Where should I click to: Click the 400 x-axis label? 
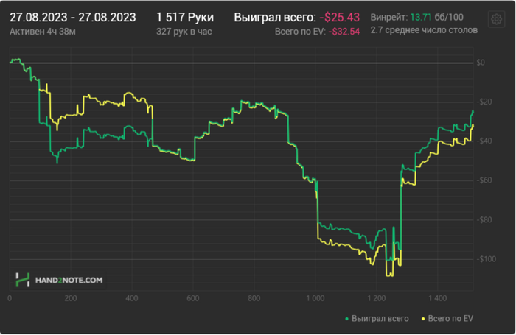point(132,298)
